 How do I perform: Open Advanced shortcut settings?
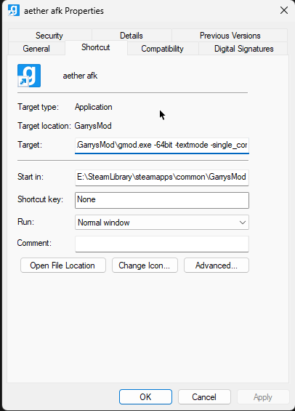217,266
